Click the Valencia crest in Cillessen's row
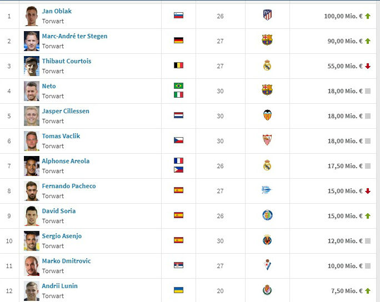The image size is (380, 302). pos(267,115)
